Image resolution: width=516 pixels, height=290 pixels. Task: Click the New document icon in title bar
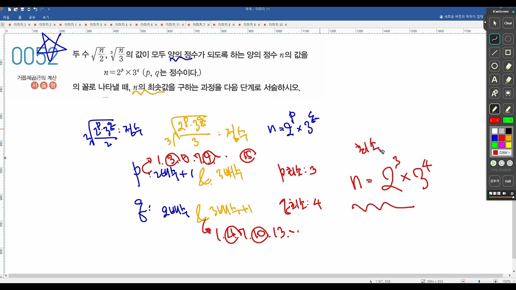tap(9, 9)
